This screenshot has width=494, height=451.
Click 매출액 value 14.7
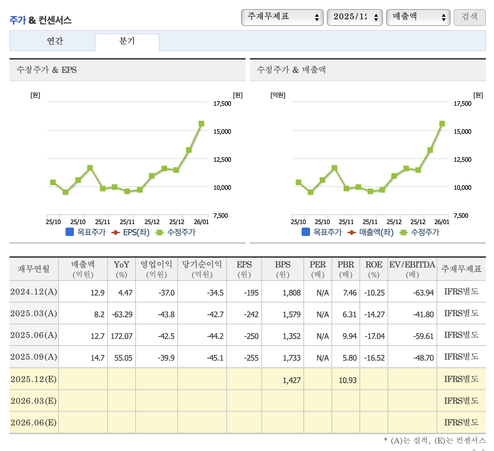[97, 358]
